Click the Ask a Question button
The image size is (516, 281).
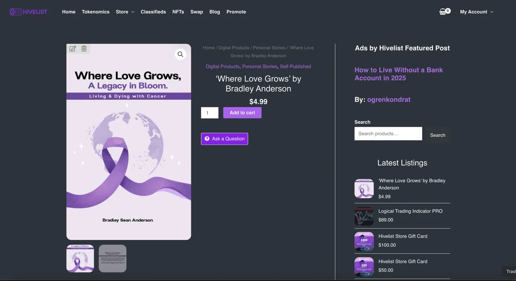225,139
